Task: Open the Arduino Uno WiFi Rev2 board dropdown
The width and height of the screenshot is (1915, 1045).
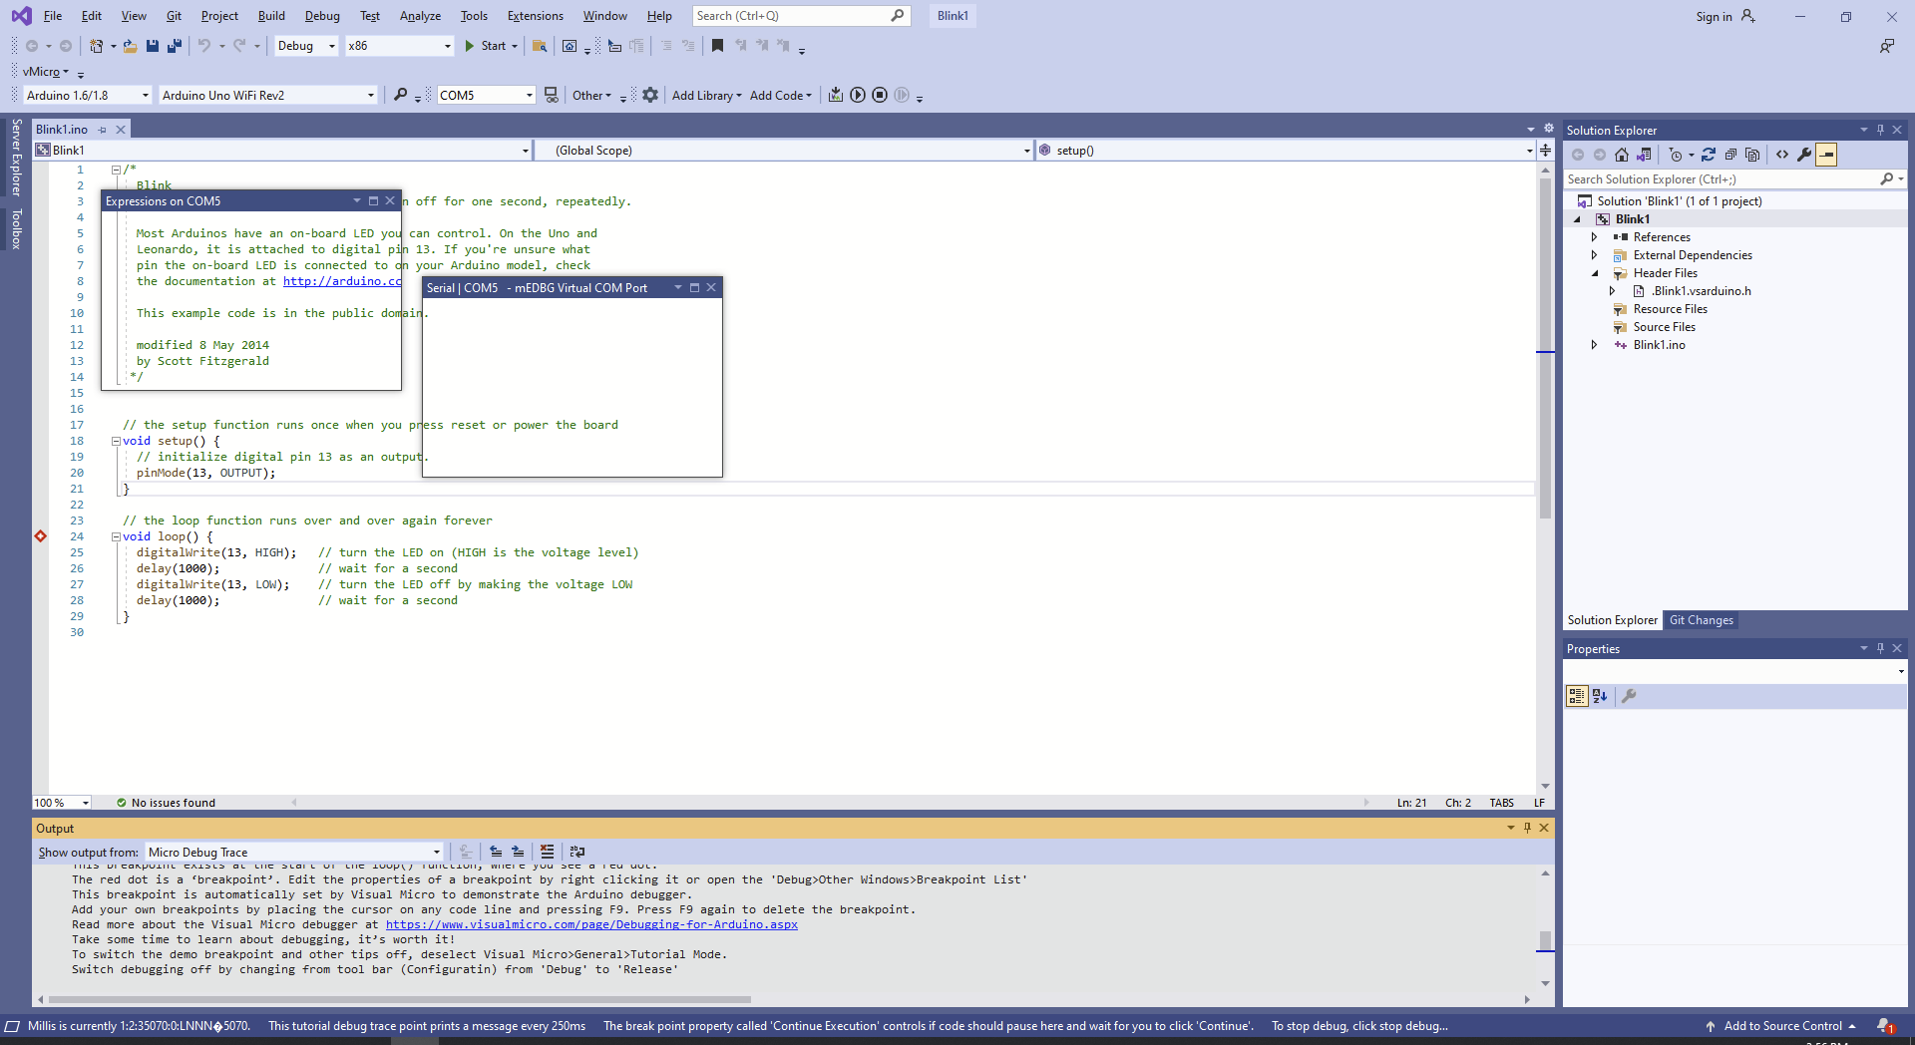Action: 371,95
